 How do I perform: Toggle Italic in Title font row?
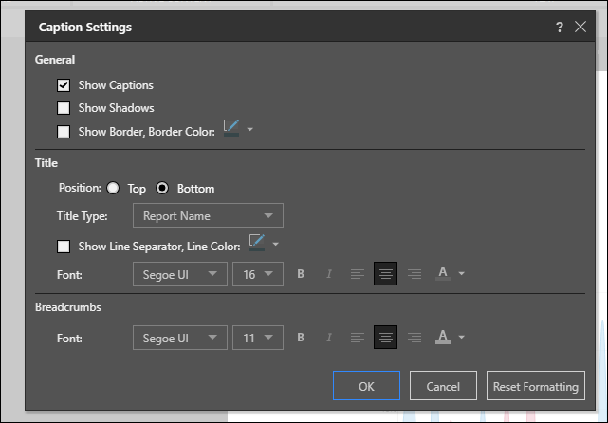pyautogui.click(x=329, y=274)
